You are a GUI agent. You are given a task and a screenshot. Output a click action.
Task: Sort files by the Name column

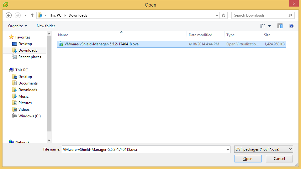pyautogui.click(x=122, y=35)
